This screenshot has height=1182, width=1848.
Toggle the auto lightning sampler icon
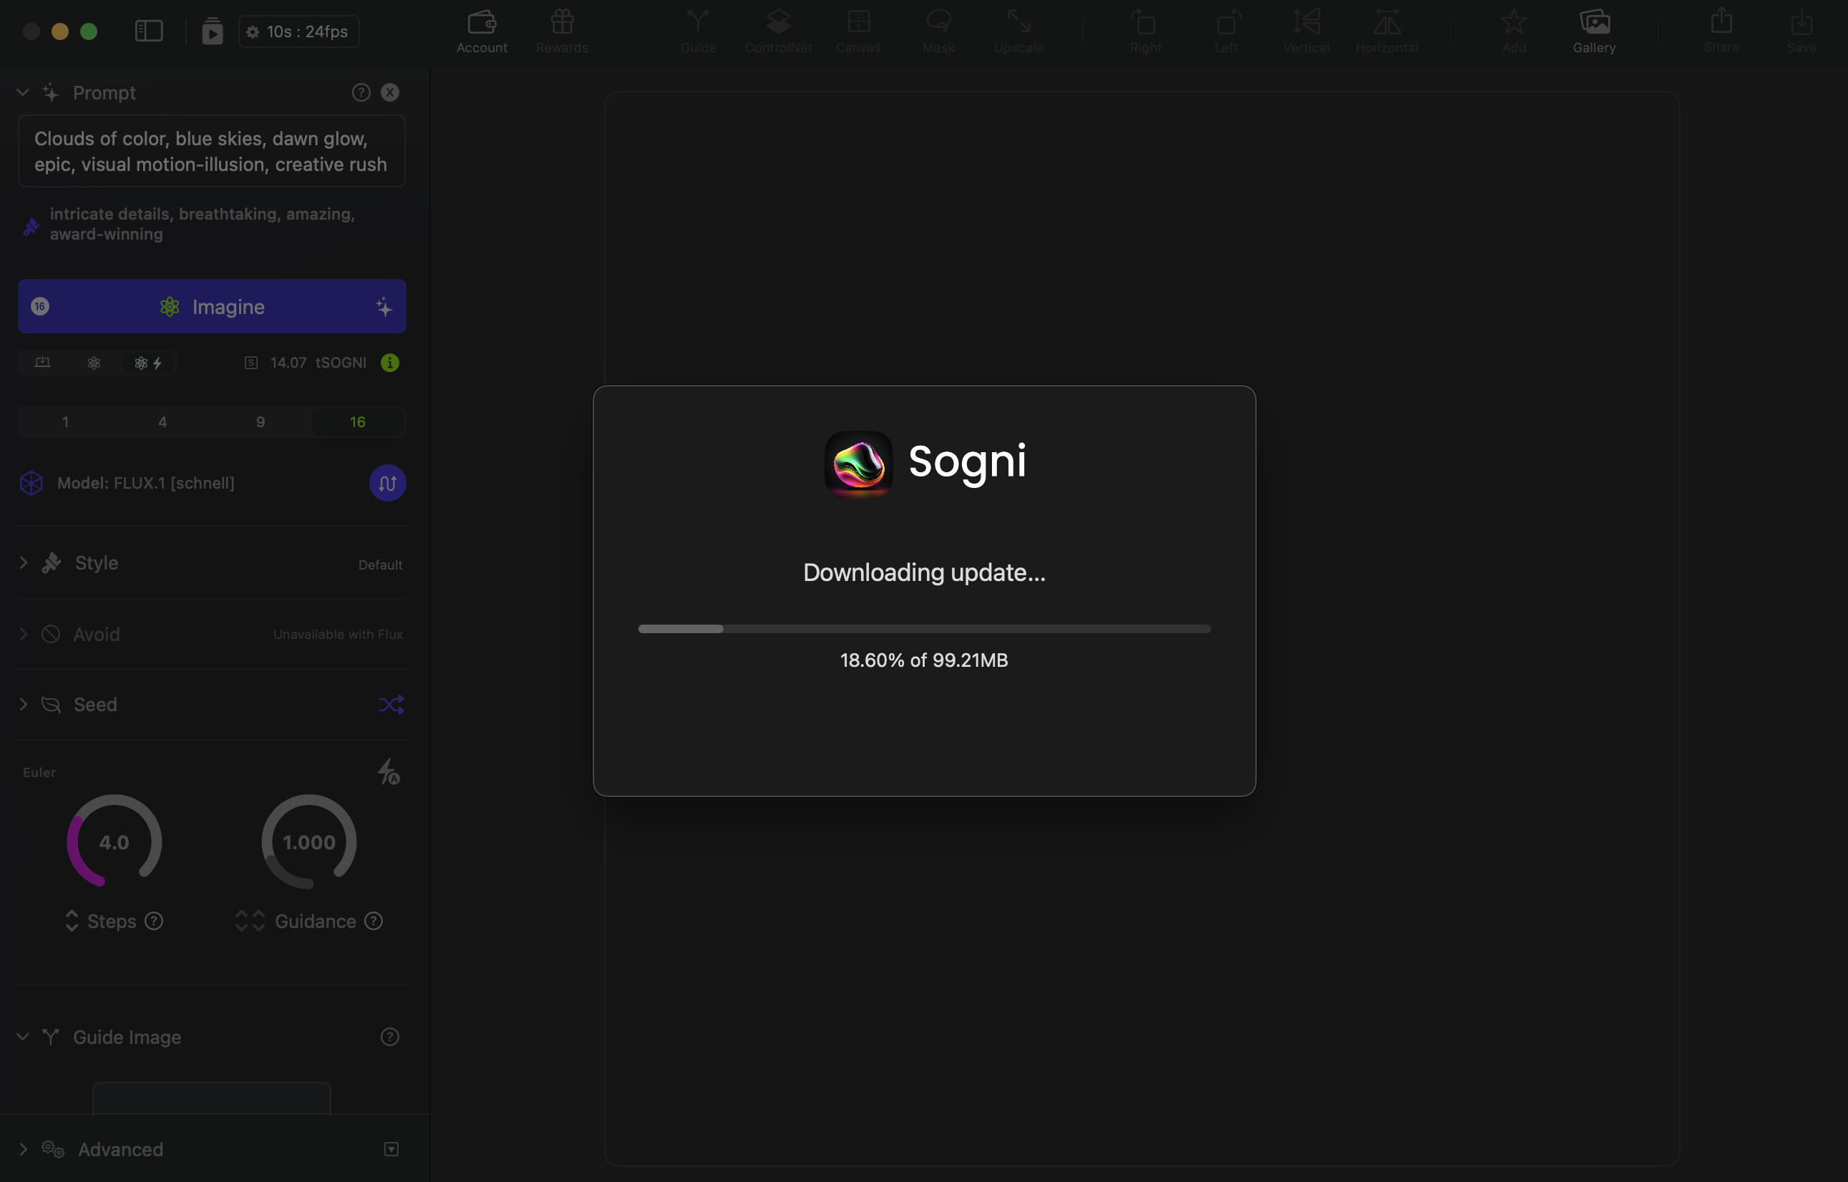tap(389, 771)
